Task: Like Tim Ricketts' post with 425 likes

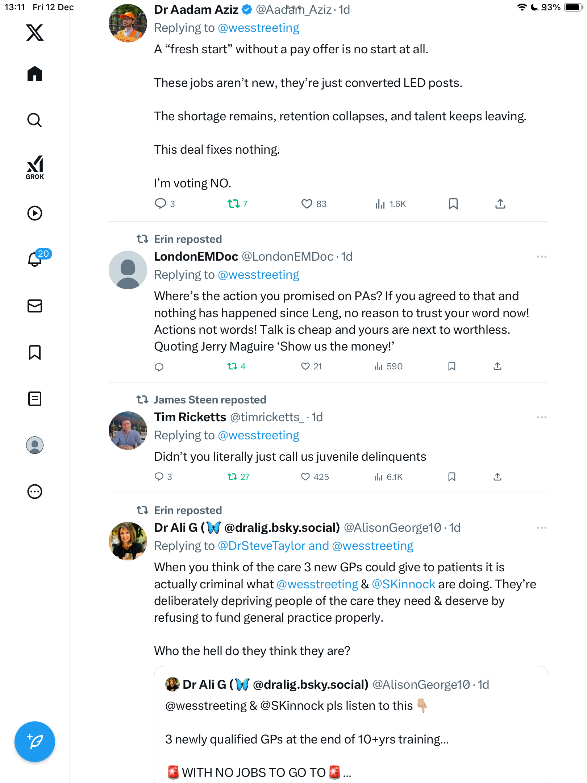Action: click(305, 477)
